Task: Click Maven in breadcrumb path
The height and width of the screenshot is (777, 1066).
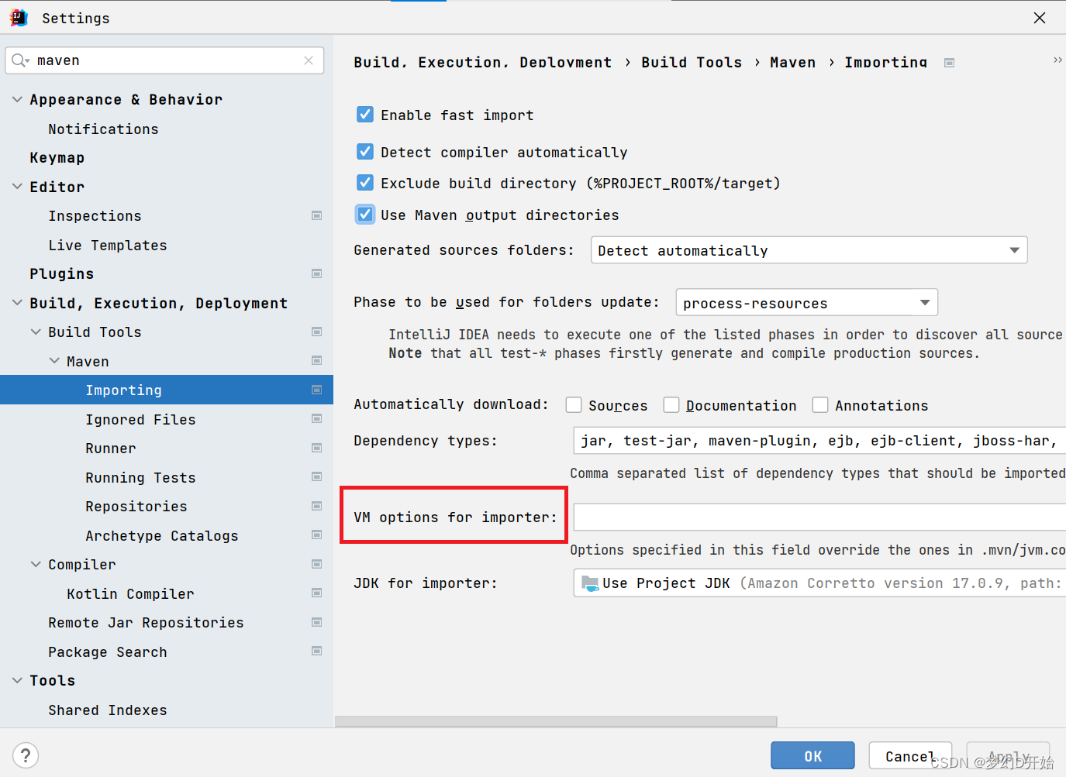Action: point(792,62)
